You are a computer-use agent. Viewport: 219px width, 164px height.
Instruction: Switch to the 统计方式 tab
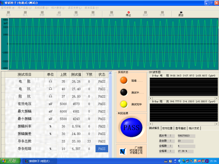pyautogui.click(x=194, y=128)
